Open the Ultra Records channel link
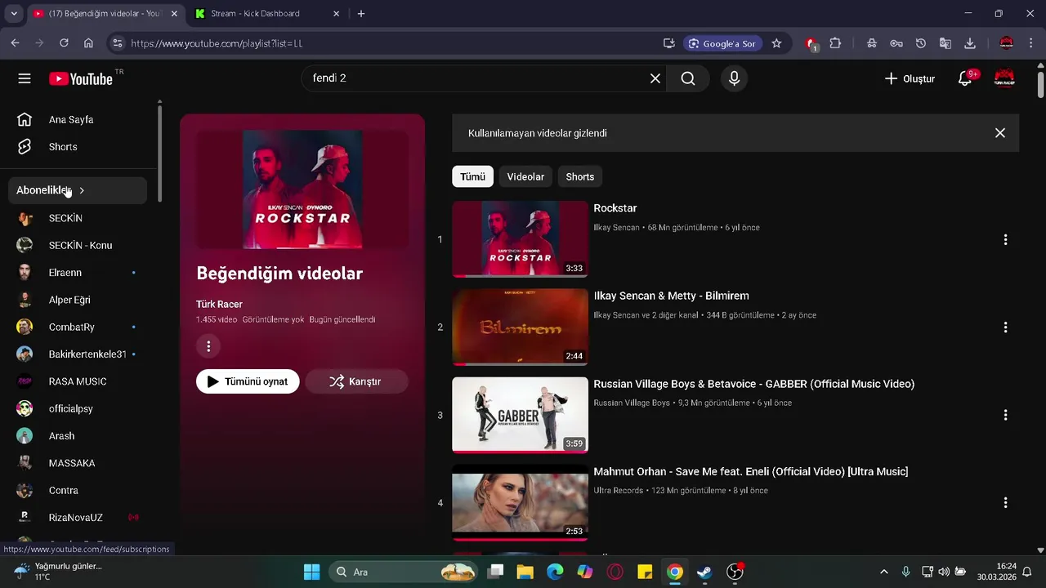1046x588 pixels. tap(618, 490)
